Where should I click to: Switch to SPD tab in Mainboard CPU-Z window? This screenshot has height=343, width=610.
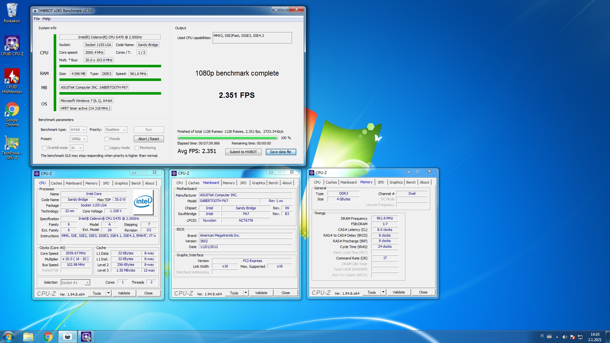(243, 183)
